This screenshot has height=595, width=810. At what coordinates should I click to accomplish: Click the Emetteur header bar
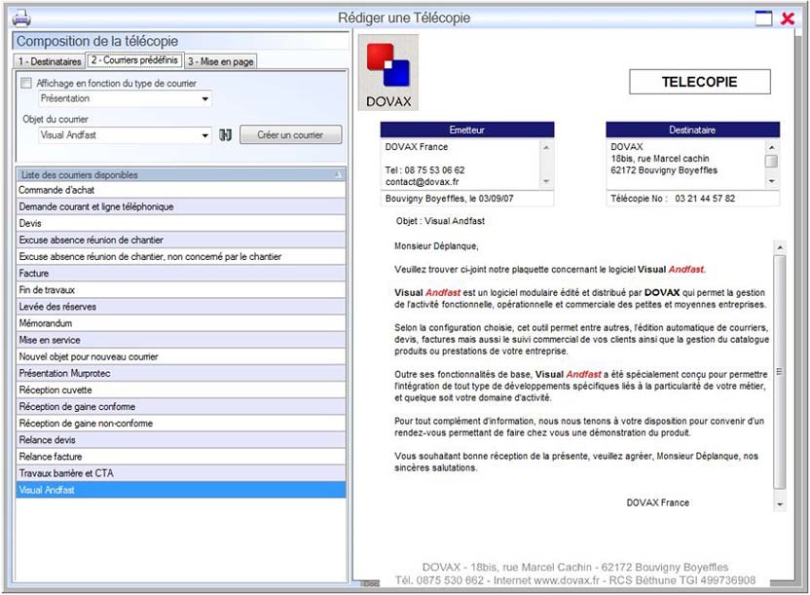point(467,130)
